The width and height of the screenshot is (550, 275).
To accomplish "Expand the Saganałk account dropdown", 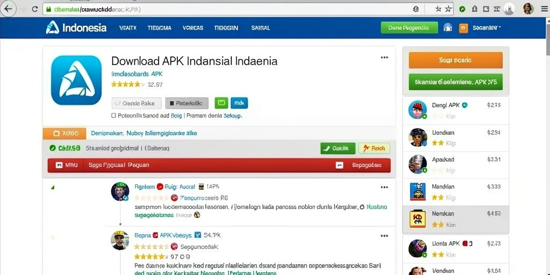I will 487,28.
